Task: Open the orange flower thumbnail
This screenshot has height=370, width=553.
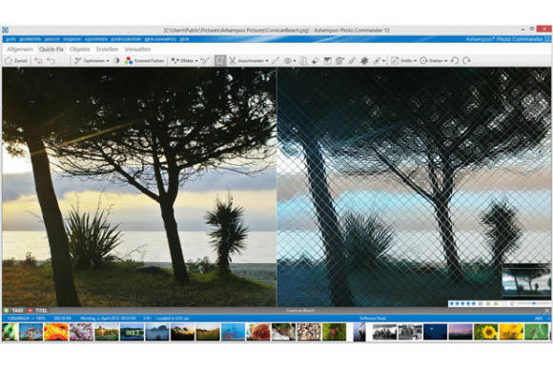Action: click(56, 332)
